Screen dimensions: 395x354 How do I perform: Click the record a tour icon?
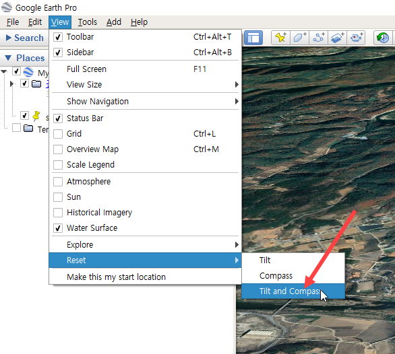pyautogui.click(x=356, y=38)
